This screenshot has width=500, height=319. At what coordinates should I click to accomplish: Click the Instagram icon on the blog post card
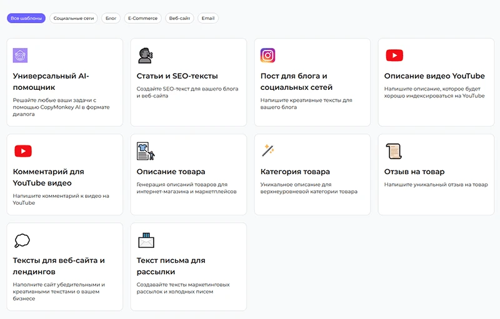(268, 56)
